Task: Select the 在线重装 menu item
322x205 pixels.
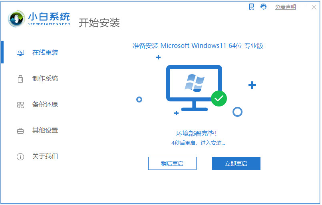Action: (x=45, y=53)
